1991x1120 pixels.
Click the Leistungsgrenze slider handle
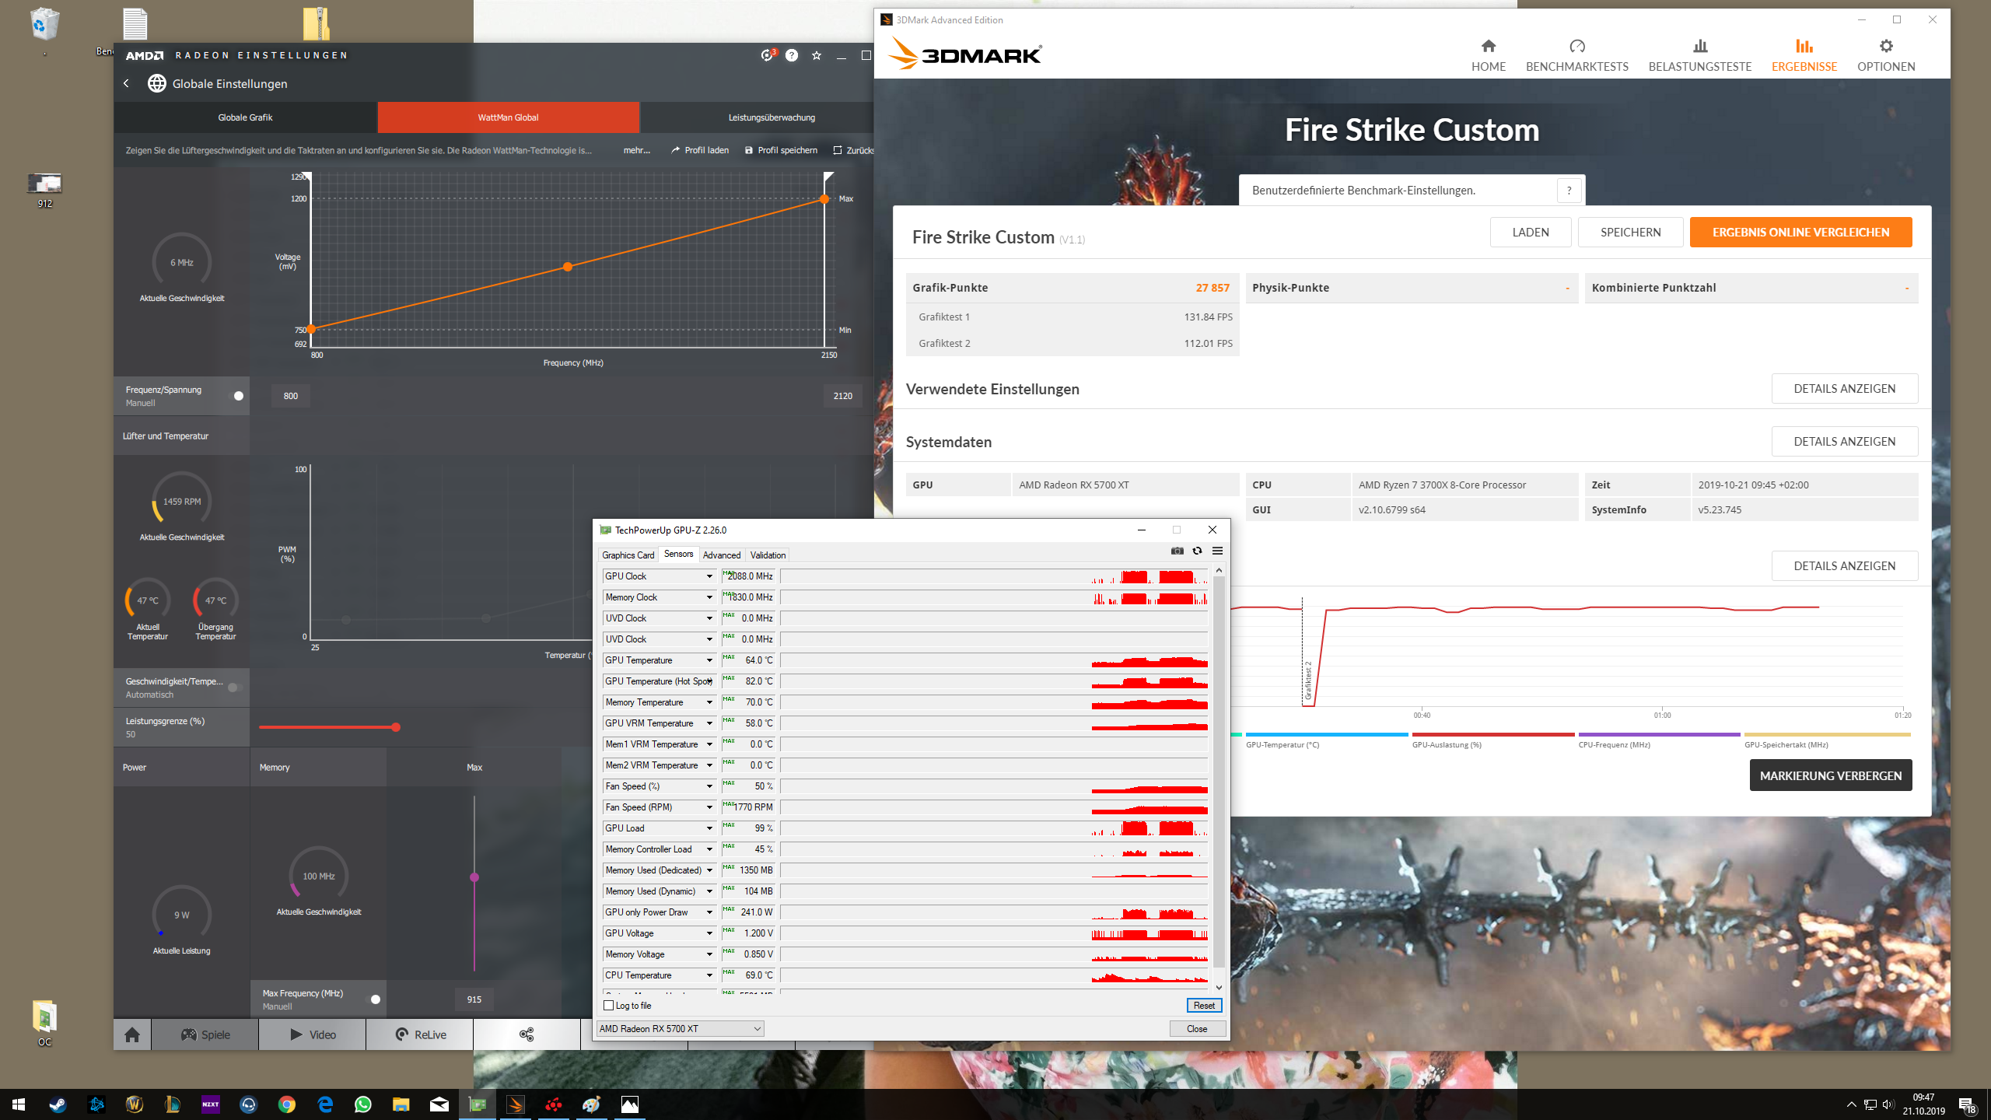click(x=396, y=727)
